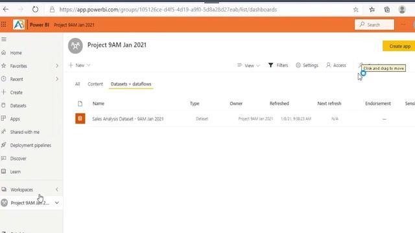
Task: Open more options ellipsis in header
Action: [x=403, y=25]
